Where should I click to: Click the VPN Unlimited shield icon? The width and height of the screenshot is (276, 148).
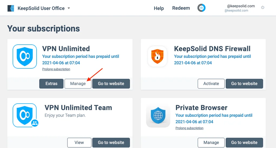point(24,57)
